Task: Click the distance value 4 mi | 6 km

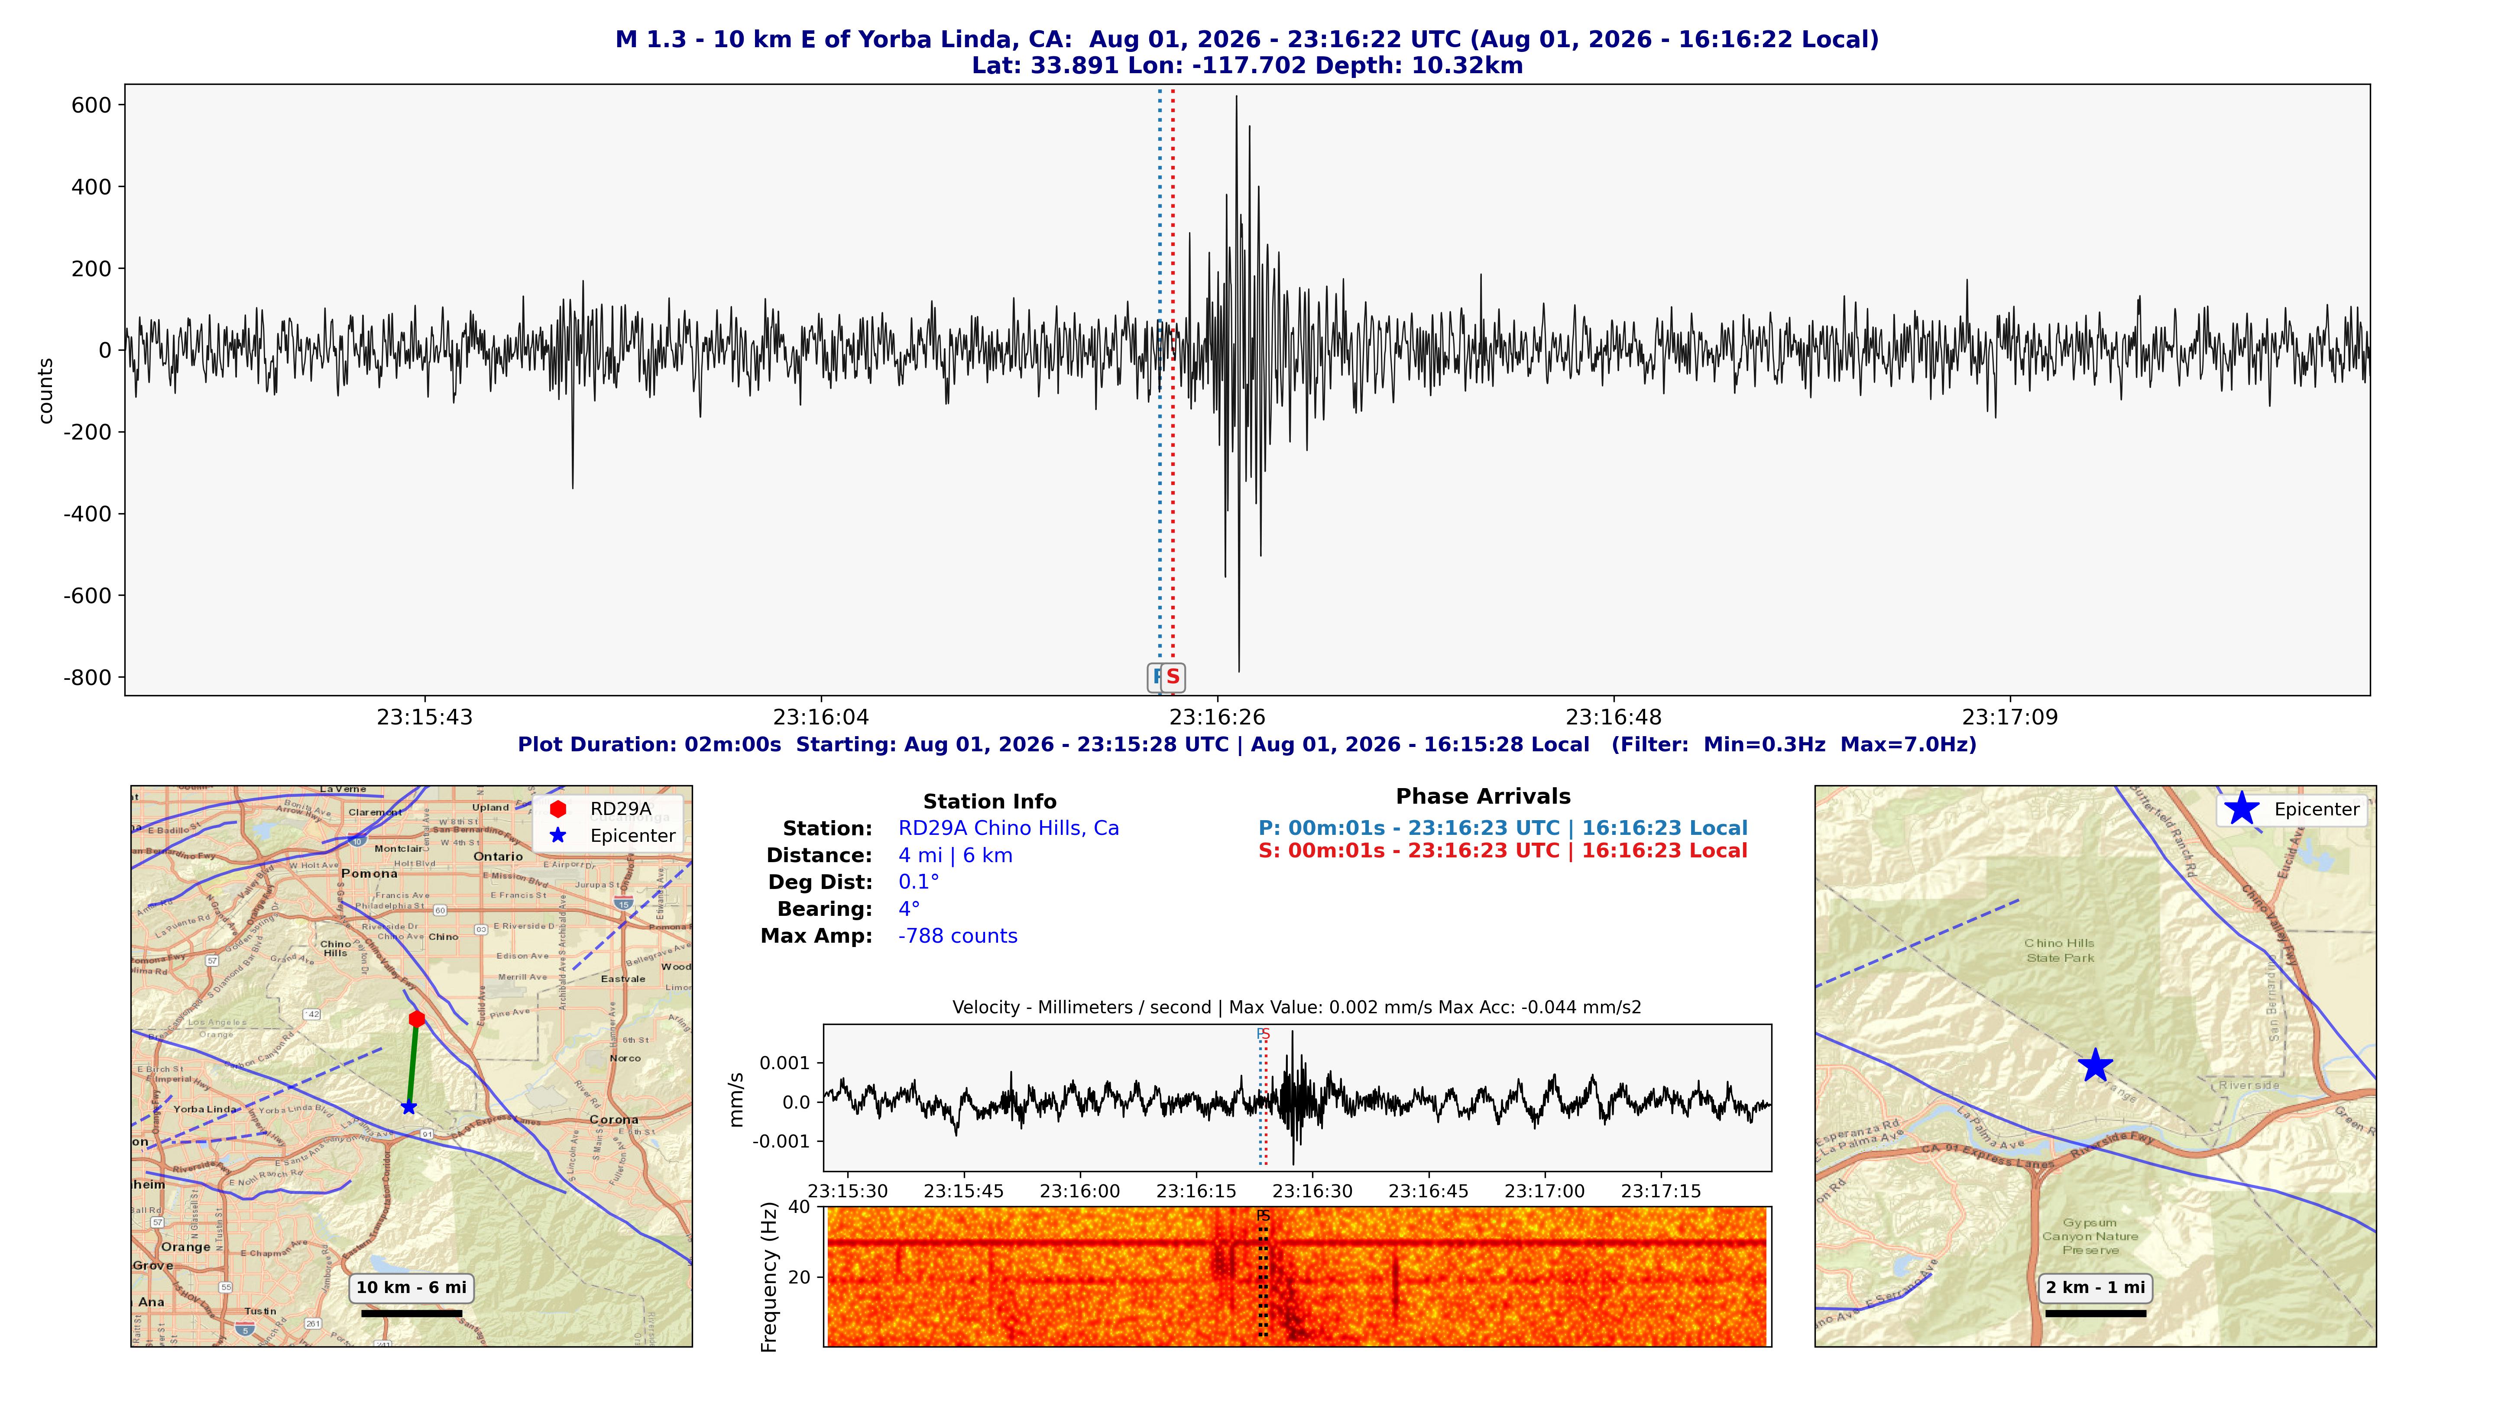Action: click(x=955, y=855)
